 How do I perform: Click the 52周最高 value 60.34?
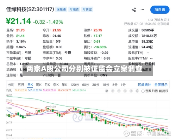[x=64, y=64]
